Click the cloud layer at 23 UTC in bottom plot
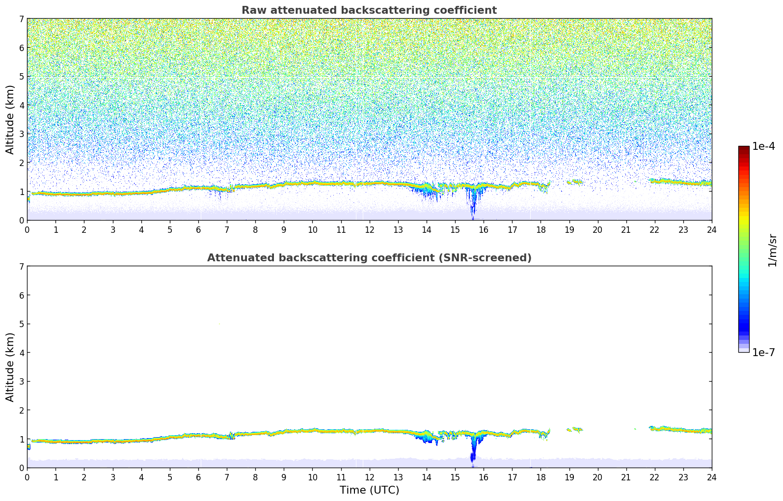The height and width of the screenshot is (501, 783). point(683,431)
